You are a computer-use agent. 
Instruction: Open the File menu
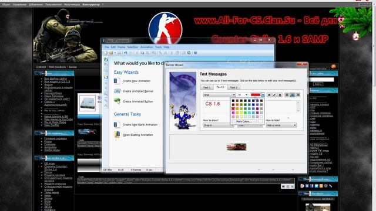pyautogui.click(x=107, y=47)
